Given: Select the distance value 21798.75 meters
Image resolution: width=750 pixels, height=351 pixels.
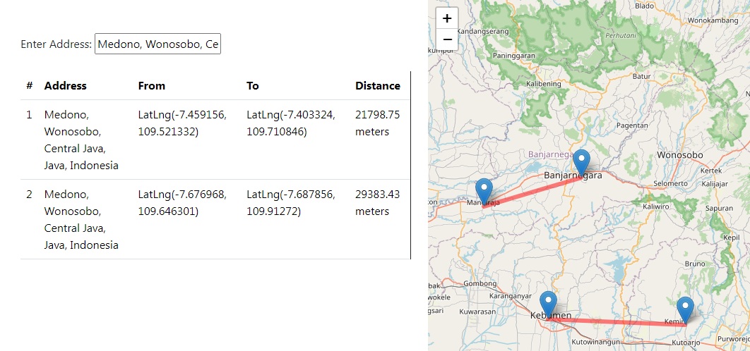Looking at the screenshot, I should 377,123.
